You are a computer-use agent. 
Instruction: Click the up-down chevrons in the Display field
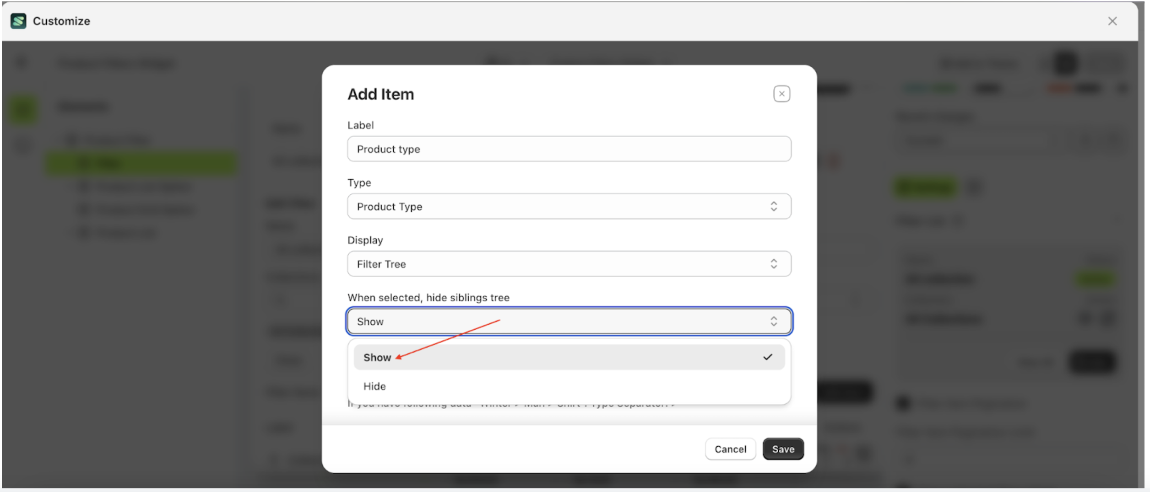point(774,264)
